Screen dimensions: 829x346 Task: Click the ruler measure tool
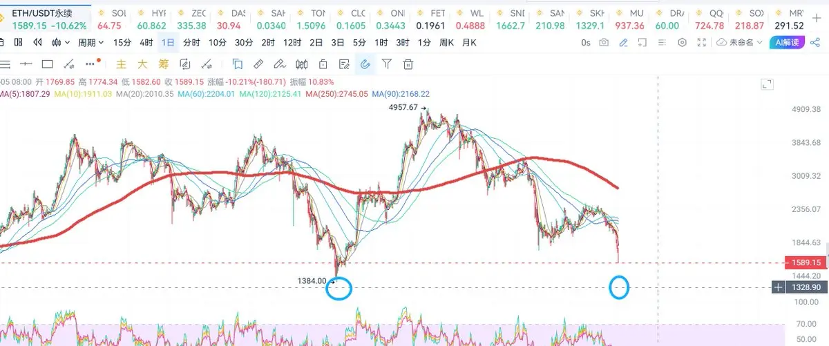[258, 65]
